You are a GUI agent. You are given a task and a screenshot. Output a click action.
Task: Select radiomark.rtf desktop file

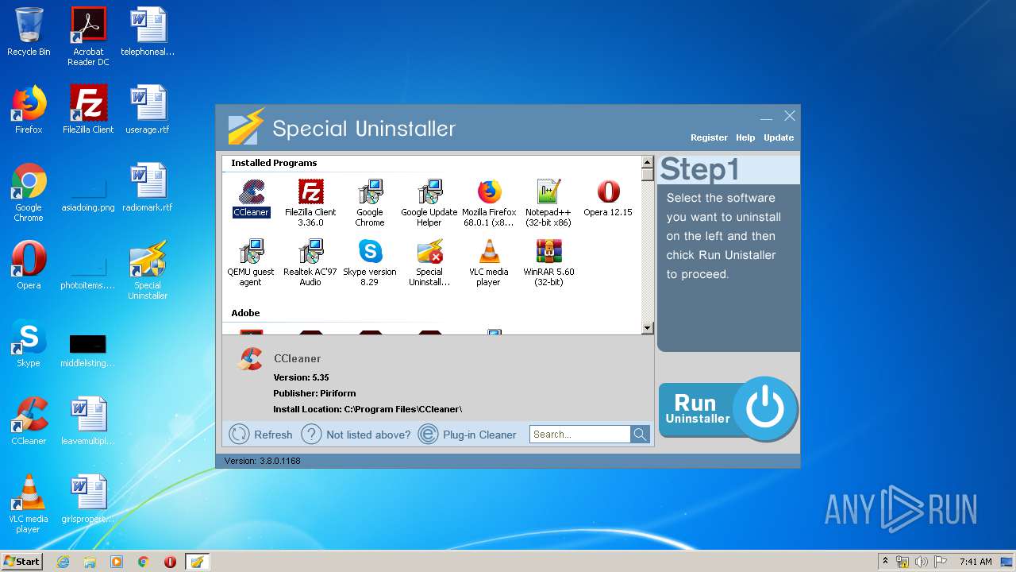(148, 187)
